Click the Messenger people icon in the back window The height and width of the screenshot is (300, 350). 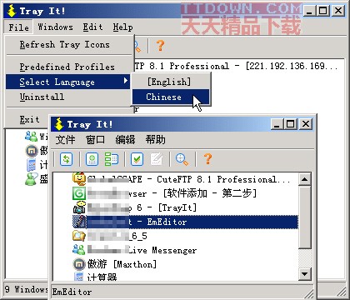(31, 136)
